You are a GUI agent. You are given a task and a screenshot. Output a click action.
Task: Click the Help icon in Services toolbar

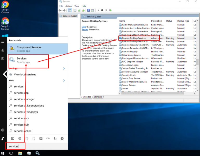[x=88, y=10]
